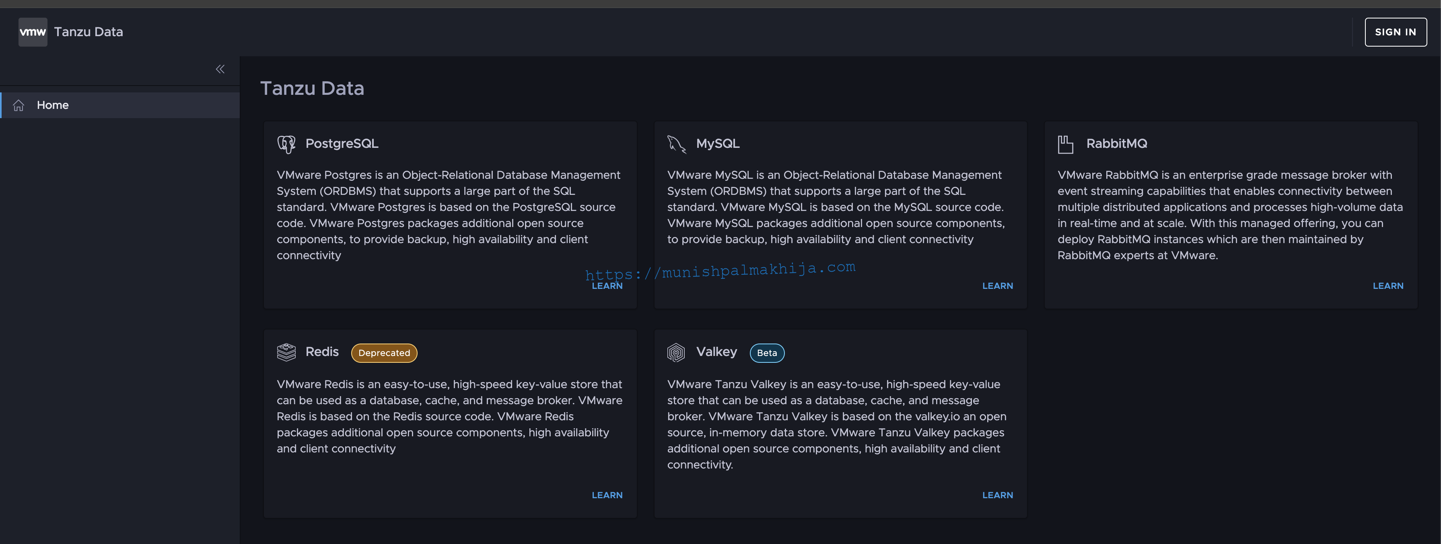Open LEARN link on PostgreSQL card

coord(607,286)
